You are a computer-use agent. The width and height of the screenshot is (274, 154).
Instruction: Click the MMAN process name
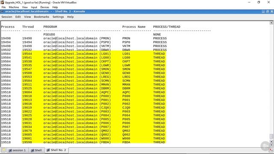coord(126,84)
